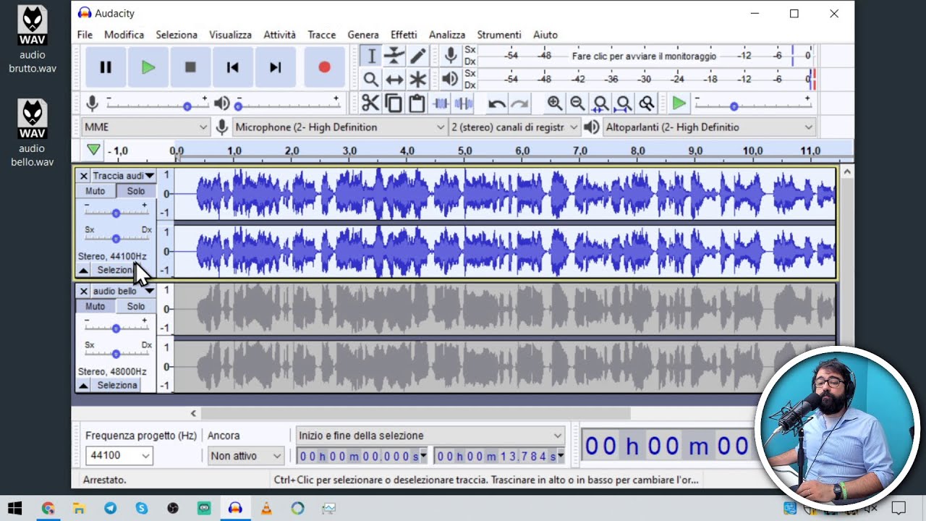Screen dimensions: 926x521
Task: Collapse the audio bello track
Action: point(83,385)
